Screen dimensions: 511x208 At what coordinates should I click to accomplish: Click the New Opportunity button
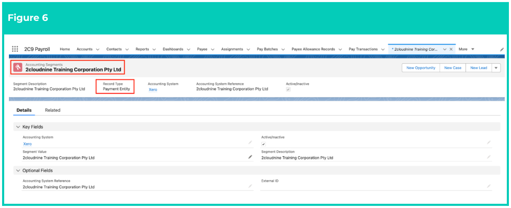421,68
